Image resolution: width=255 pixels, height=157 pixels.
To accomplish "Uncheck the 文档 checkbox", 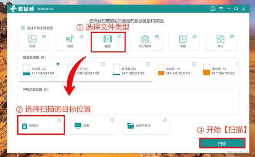I will [x=194, y=36].
